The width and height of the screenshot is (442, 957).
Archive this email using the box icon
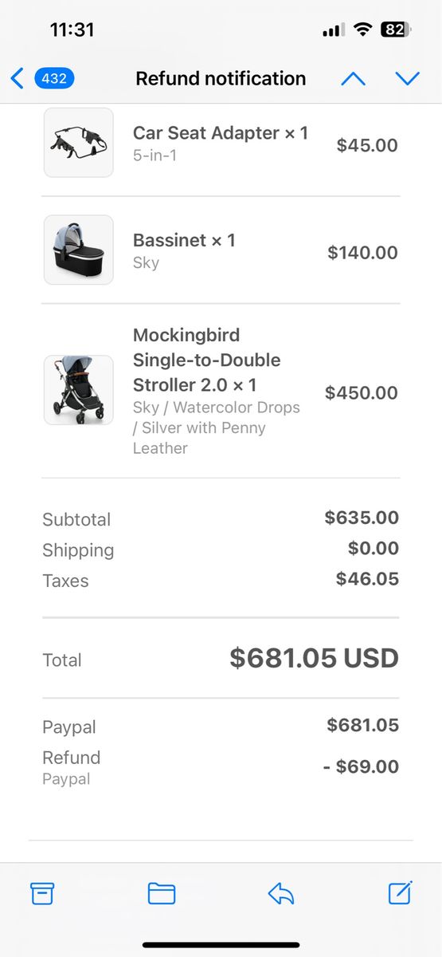[42, 893]
